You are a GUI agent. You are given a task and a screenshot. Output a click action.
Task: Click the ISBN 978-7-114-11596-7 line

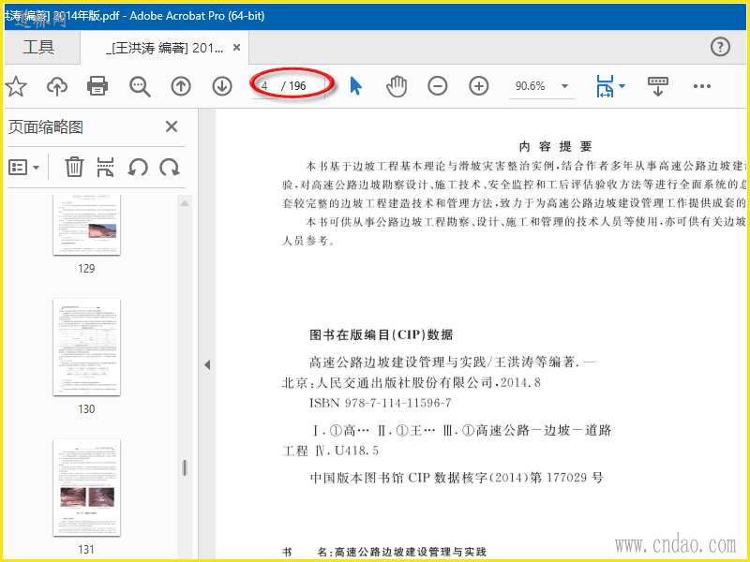pyautogui.click(x=381, y=403)
